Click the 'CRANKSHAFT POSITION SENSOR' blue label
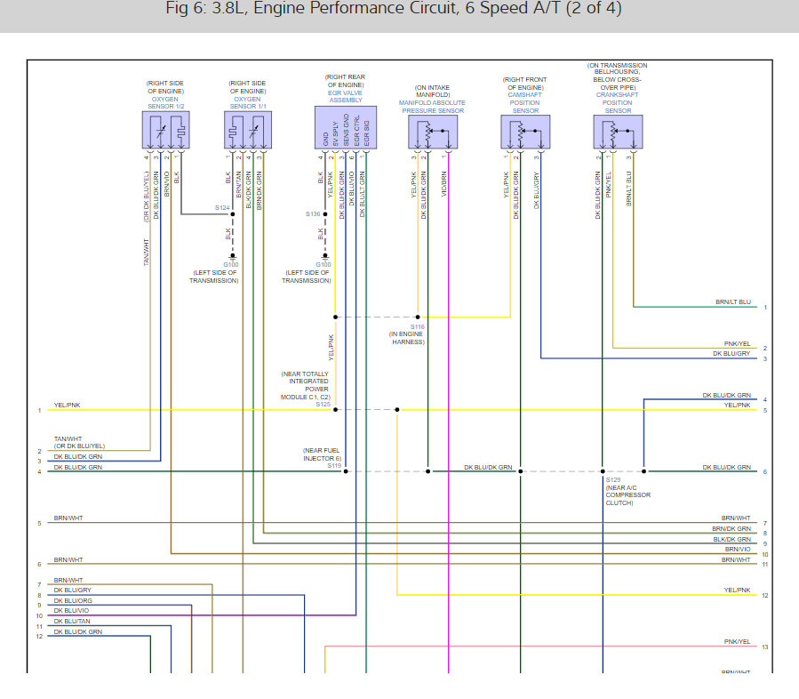The height and width of the screenshot is (699, 799). coord(617,102)
